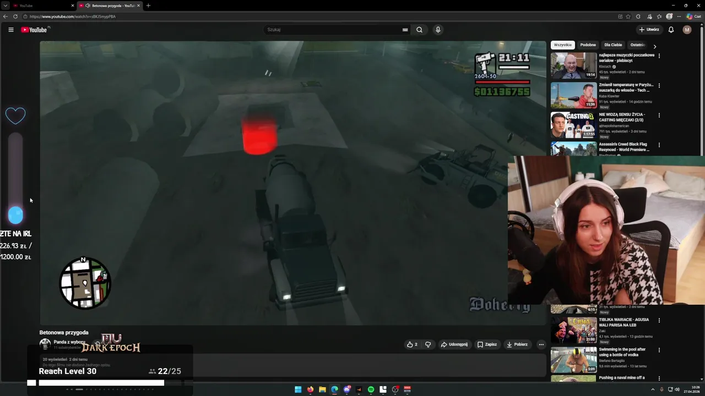Open options for 'najlepsze muzyczki' video
The image size is (705, 396).
pos(659,56)
